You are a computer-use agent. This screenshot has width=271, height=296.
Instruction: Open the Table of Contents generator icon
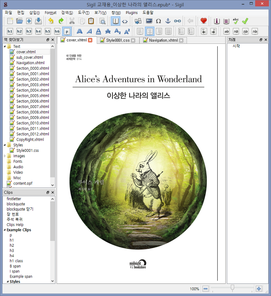[226, 21]
